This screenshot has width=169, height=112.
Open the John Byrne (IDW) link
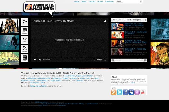(x=37, y=83)
